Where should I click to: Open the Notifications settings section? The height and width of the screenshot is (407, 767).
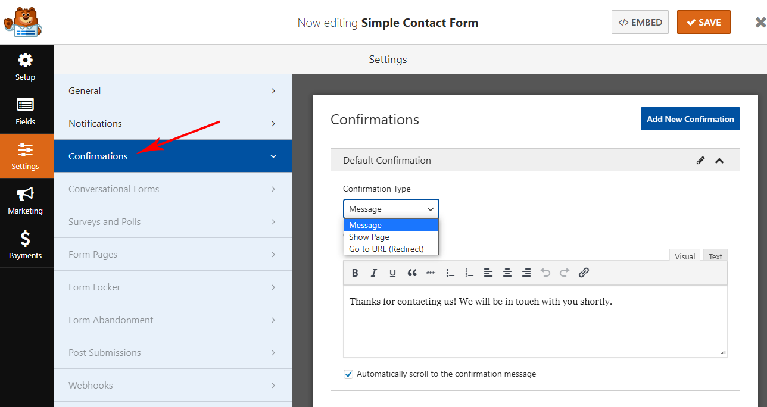[x=173, y=123]
